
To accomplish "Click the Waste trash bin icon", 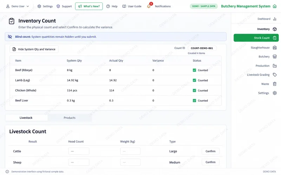I will [x=275, y=84].
